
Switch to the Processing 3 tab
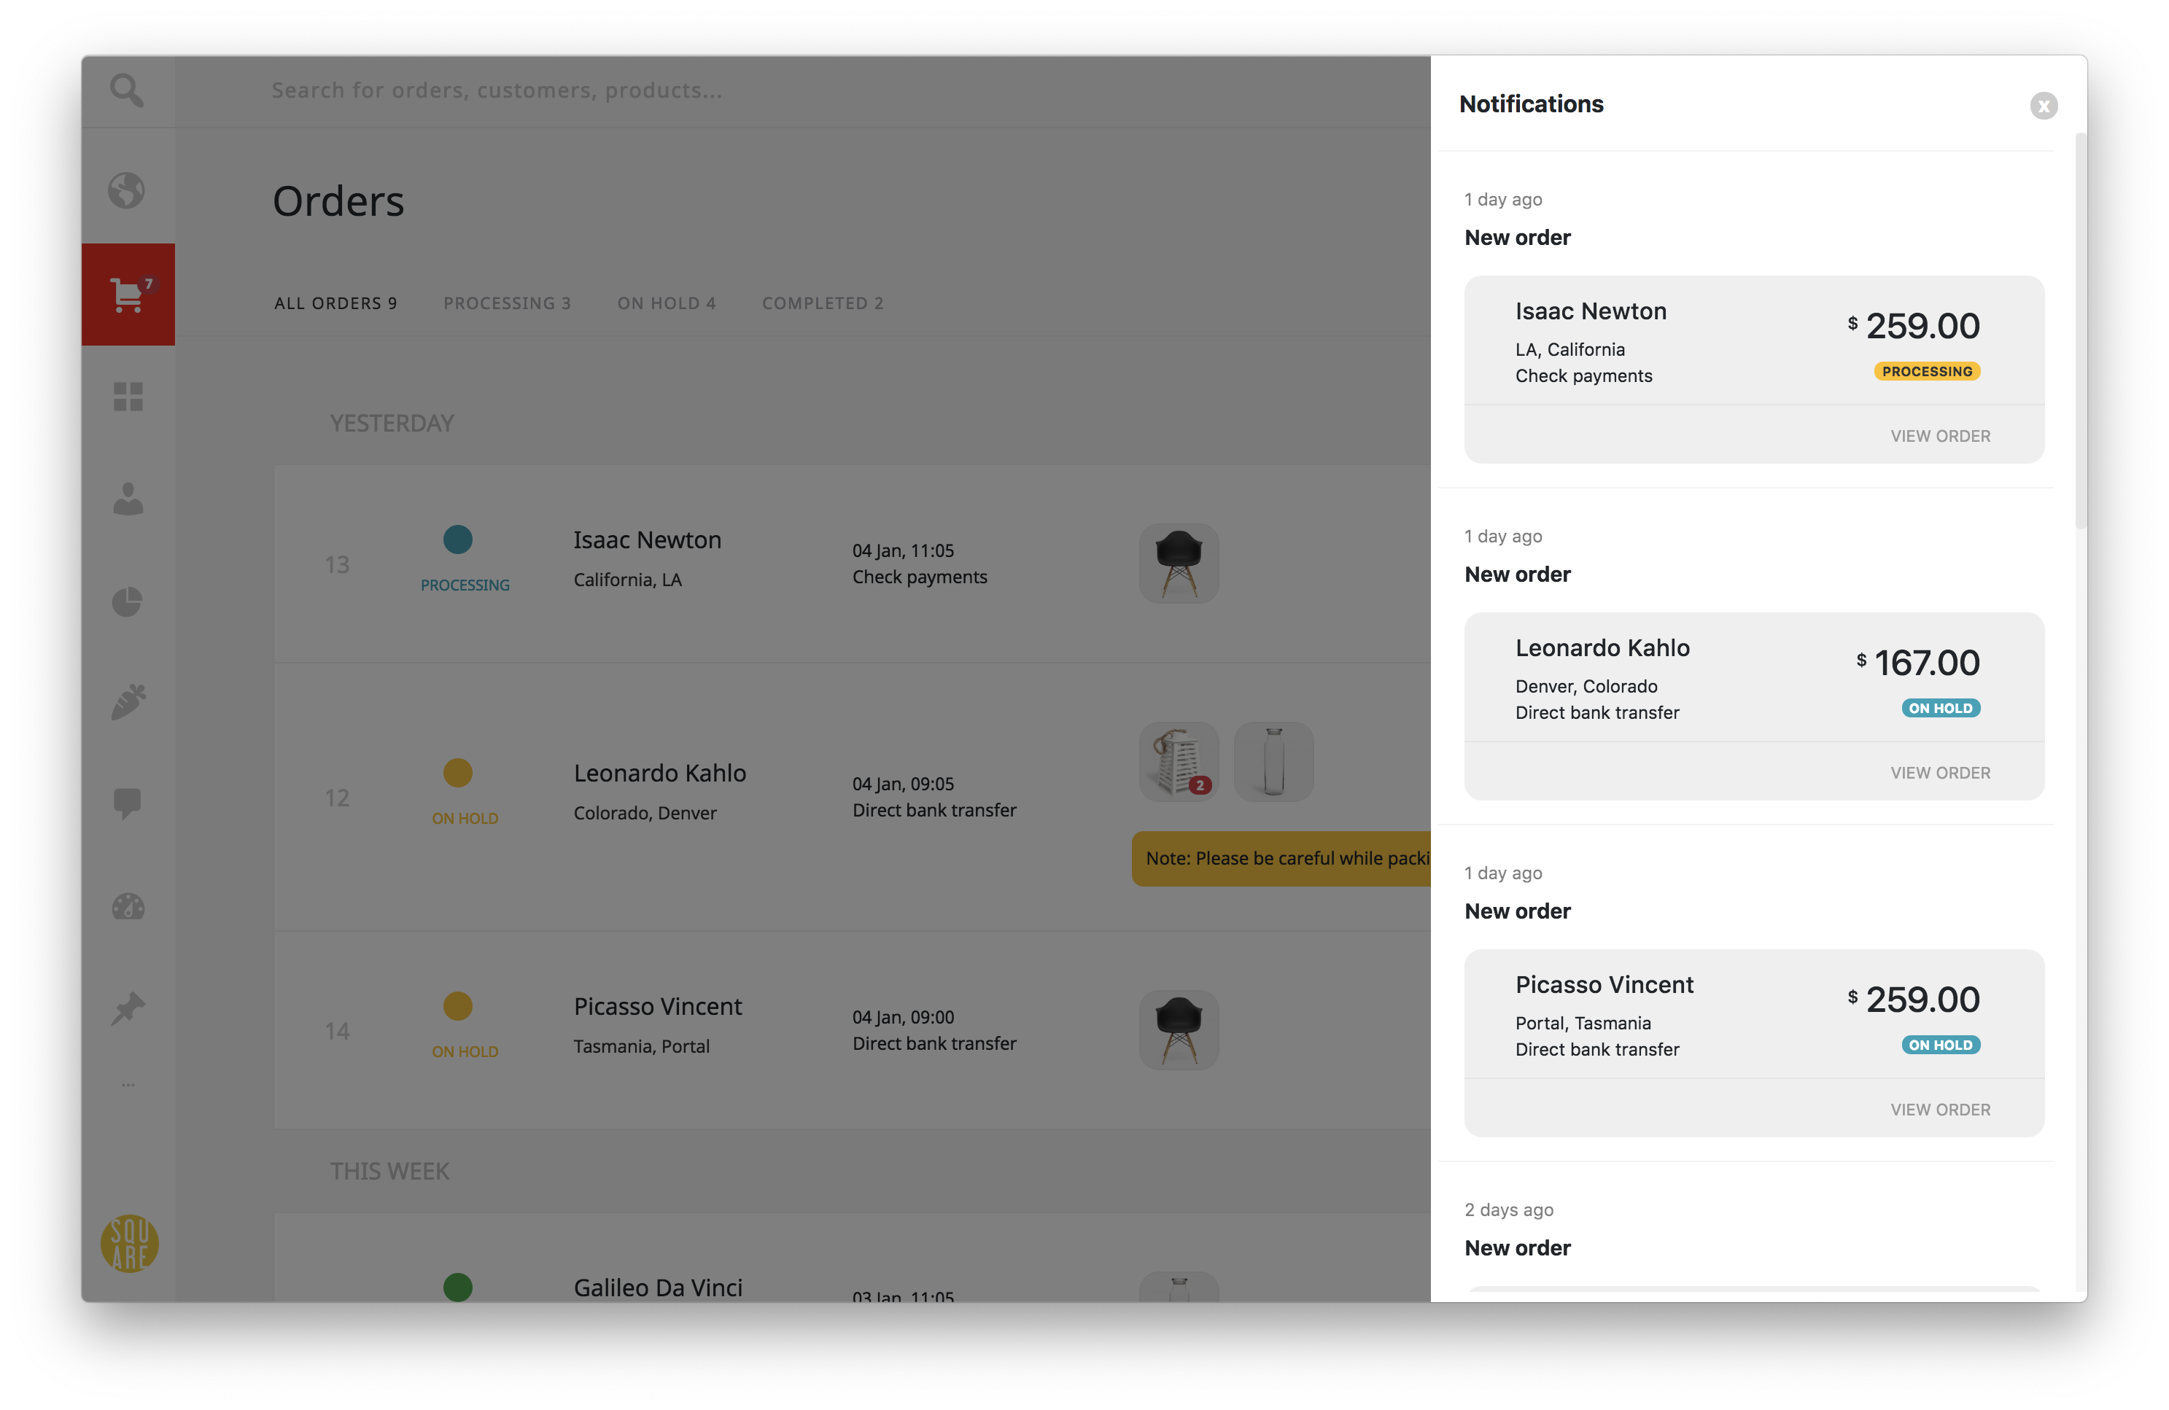507,303
